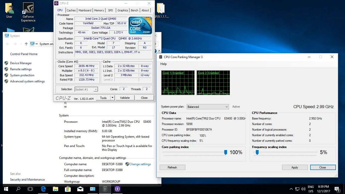Open Action Center notifications icon

tap(337, 189)
